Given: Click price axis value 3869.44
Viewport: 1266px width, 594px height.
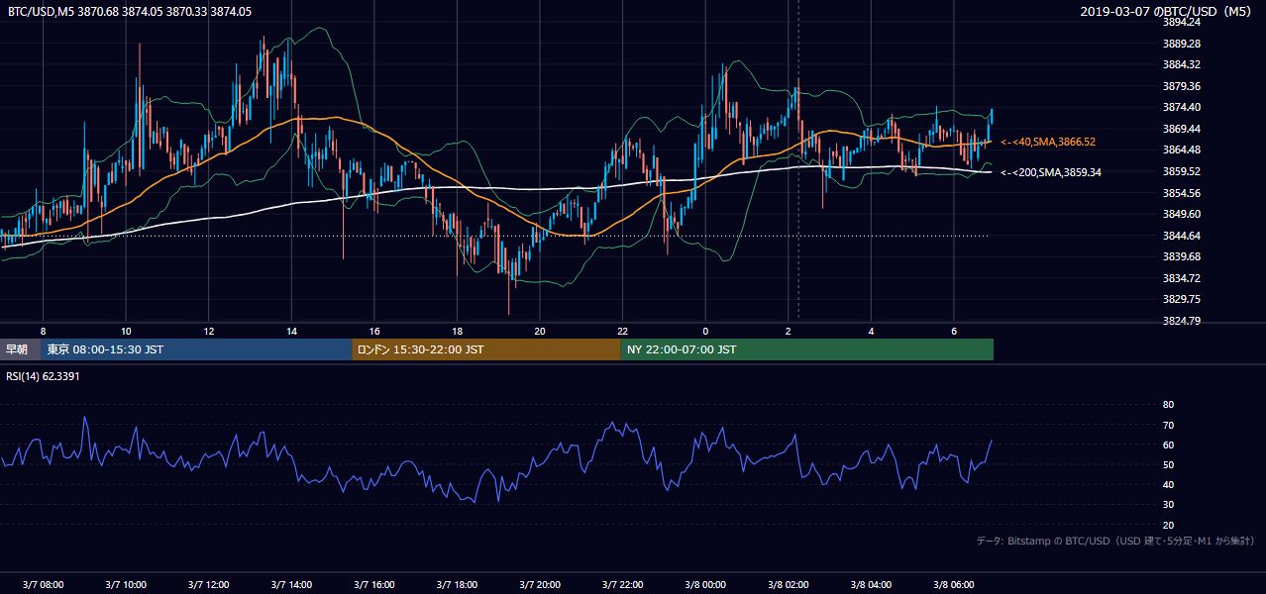Looking at the screenshot, I should 1182,129.
